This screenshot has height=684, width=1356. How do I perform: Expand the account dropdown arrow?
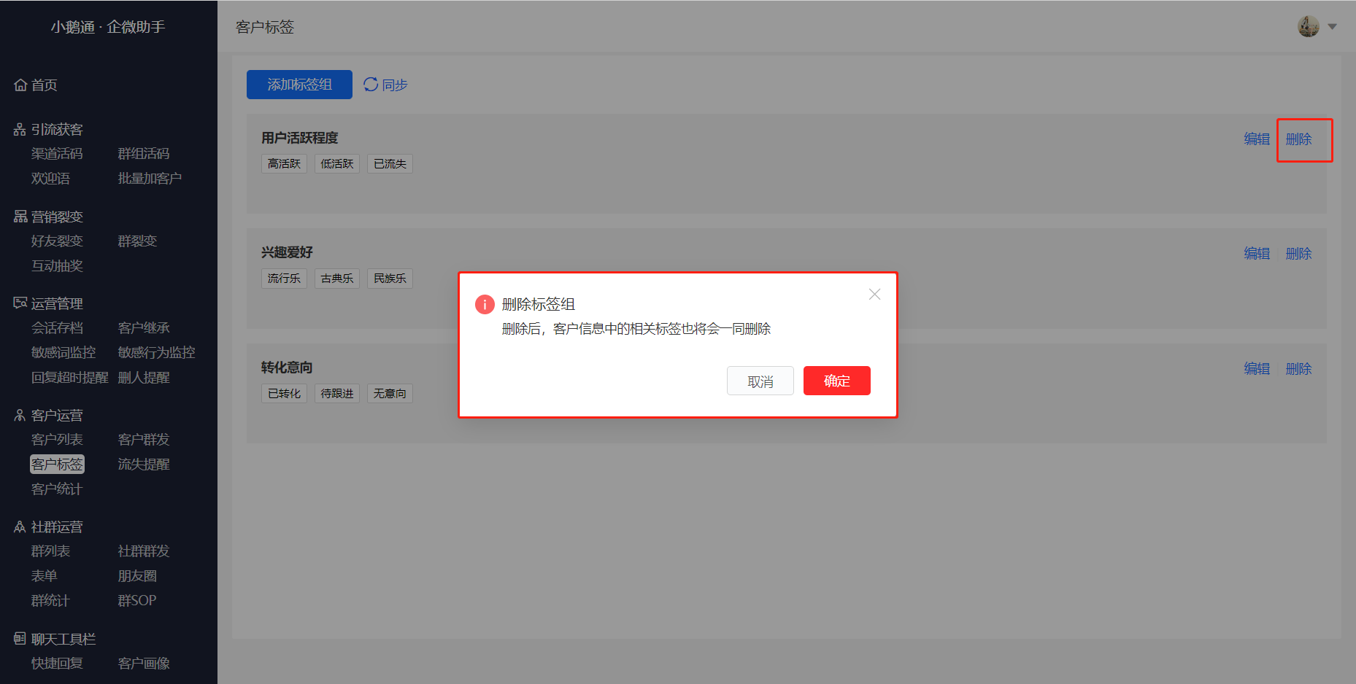click(1333, 27)
